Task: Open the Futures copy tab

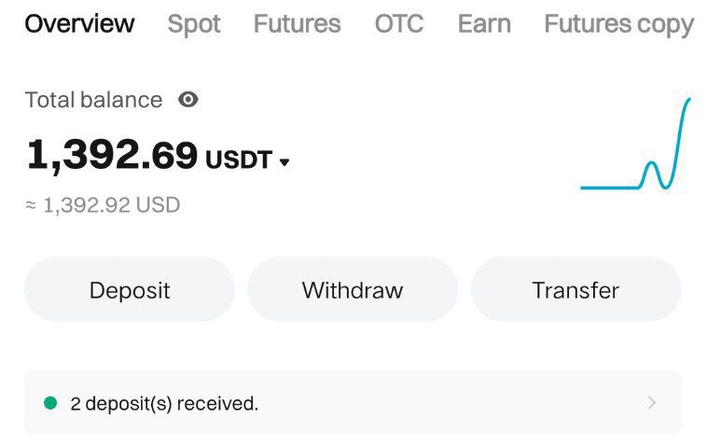Action: pos(618,24)
